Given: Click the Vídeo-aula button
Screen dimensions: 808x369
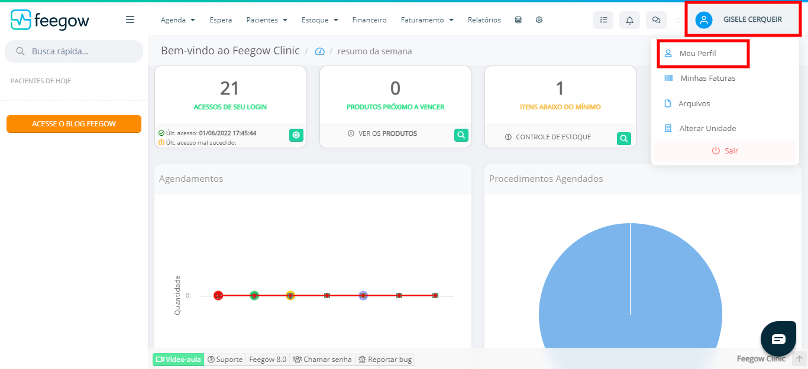Looking at the screenshot, I should (x=178, y=359).
